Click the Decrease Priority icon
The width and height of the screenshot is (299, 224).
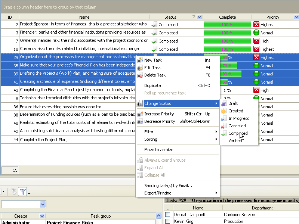[x=140, y=121]
